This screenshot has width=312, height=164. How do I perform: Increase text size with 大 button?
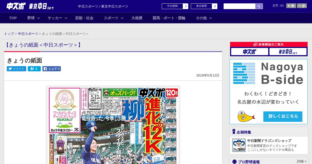[291, 6]
